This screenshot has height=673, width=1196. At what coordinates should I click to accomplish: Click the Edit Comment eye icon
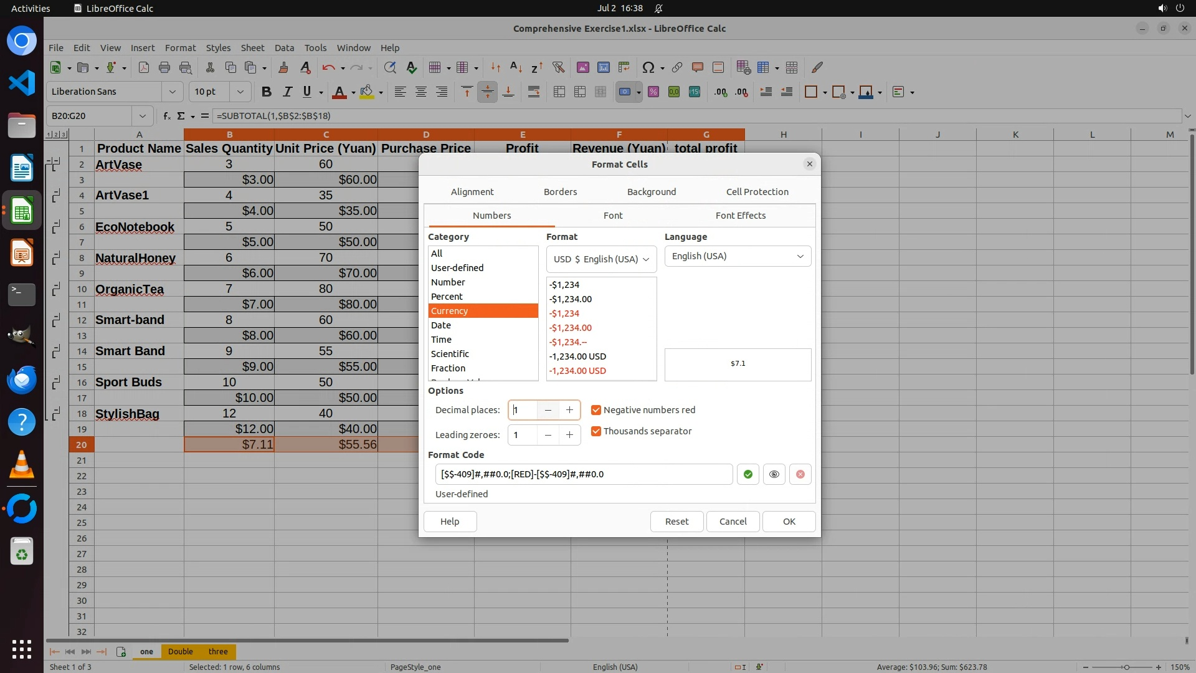click(774, 474)
